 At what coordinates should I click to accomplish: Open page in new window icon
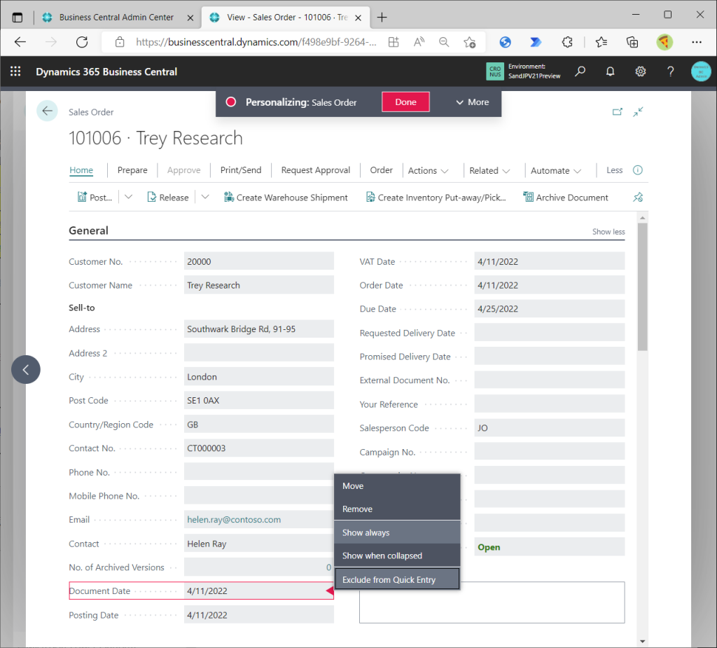618,111
